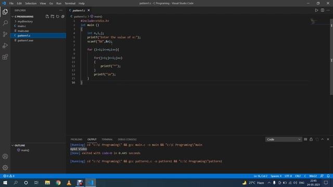Close the pattern1.c editor tab
The image size is (333, 187).
tap(88, 10)
